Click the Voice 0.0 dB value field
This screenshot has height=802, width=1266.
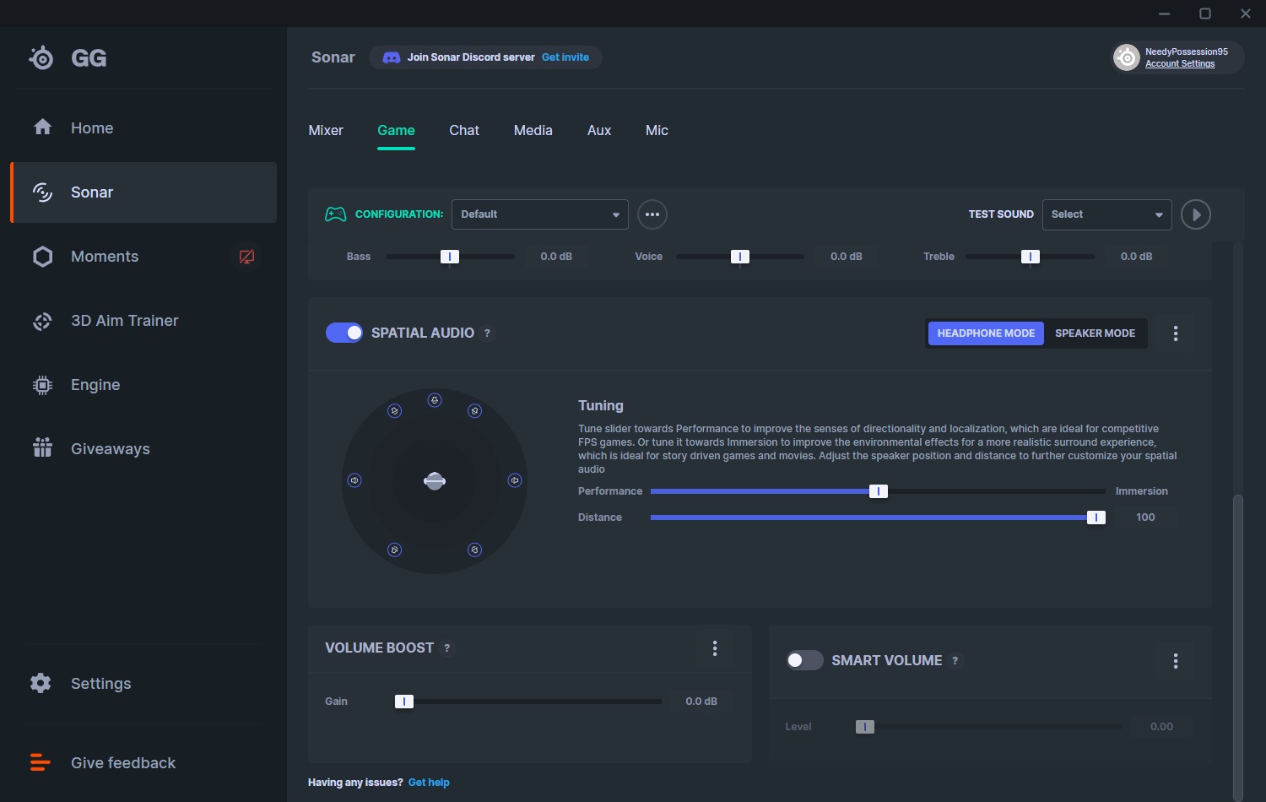(x=847, y=257)
